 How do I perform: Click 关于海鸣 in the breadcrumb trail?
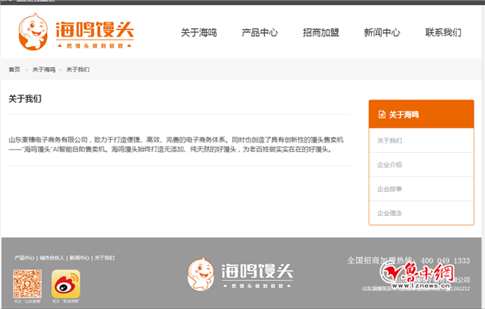pos(44,70)
